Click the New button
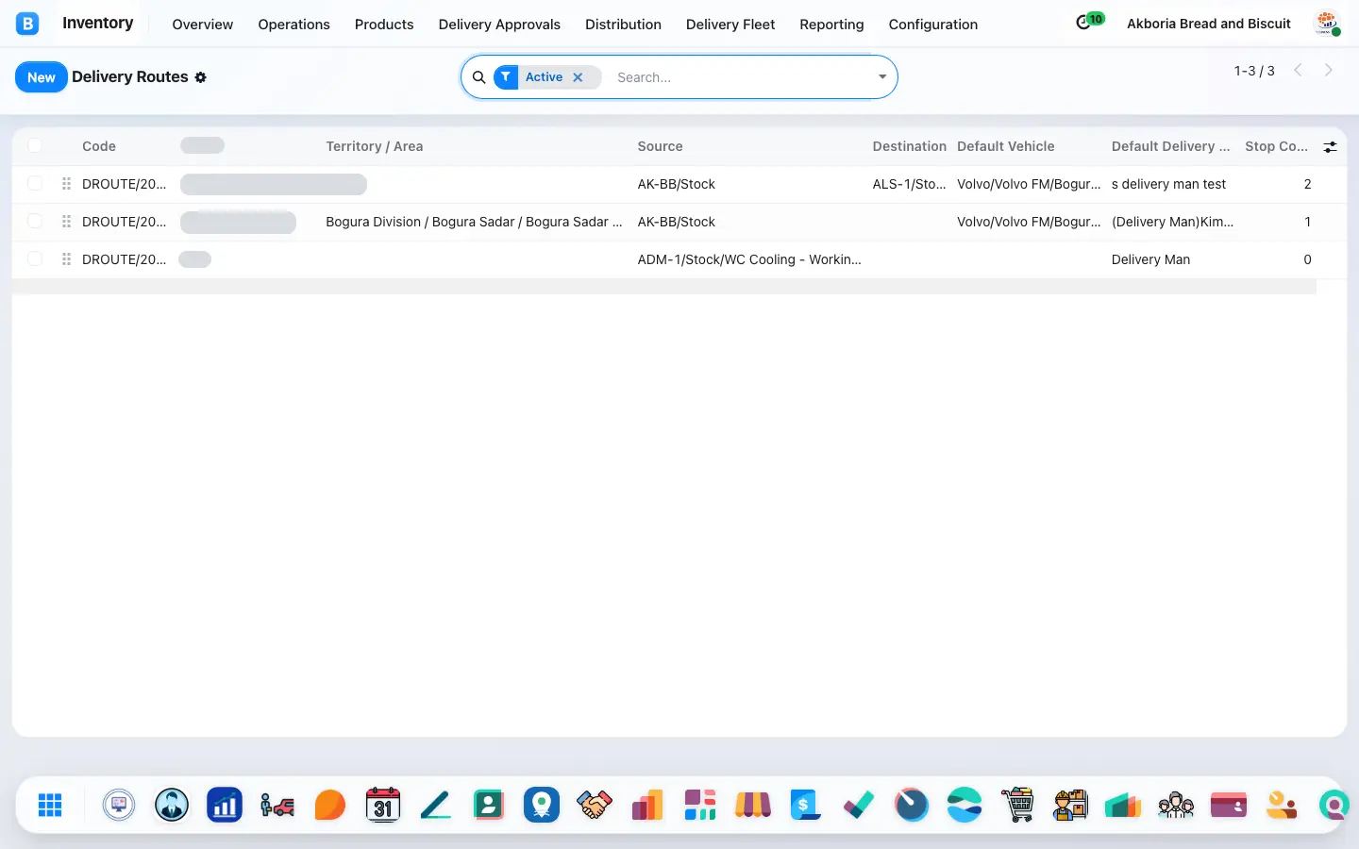This screenshot has width=1359, height=849. [x=42, y=77]
